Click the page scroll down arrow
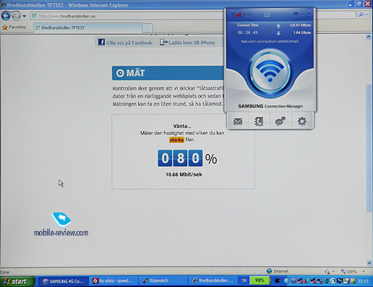This screenshot has width=373, height=287. click(369, 262)
